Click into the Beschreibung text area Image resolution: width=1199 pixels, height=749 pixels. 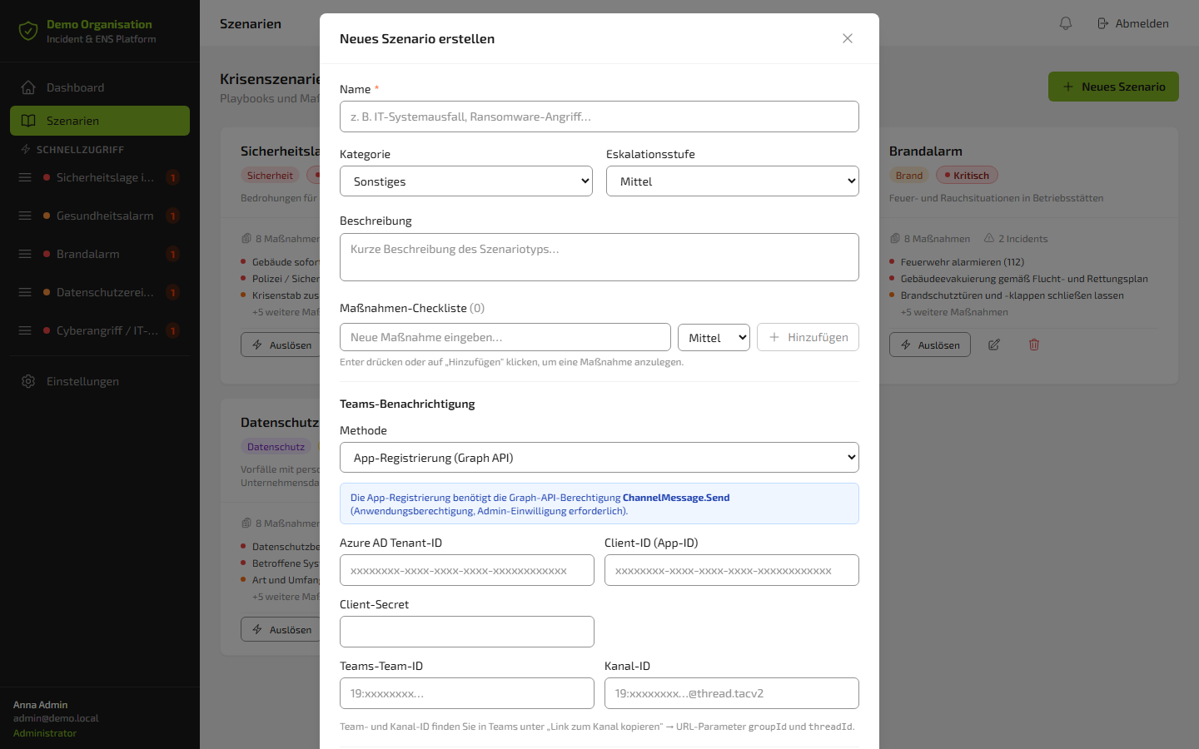[599, 257]
